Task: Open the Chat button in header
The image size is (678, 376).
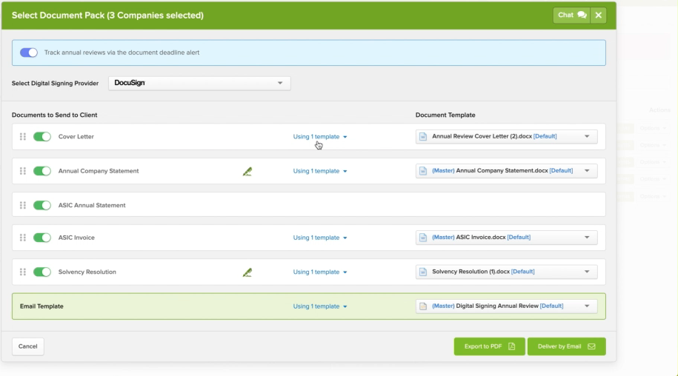Action: (x=571, y=15)
